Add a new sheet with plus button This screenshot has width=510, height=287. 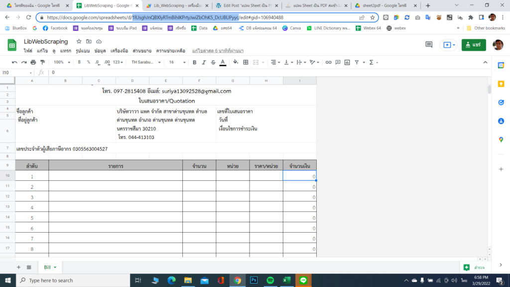pyautogui.click(x=18, y=267)
